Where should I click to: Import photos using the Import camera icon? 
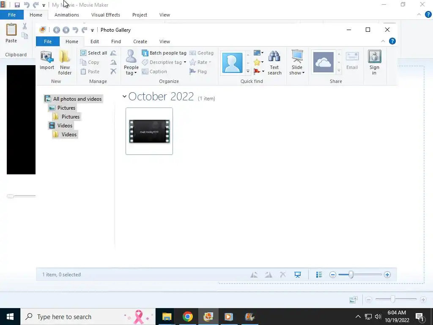point(47,60)
